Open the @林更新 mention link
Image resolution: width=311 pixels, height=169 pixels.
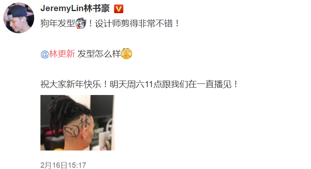58,54
